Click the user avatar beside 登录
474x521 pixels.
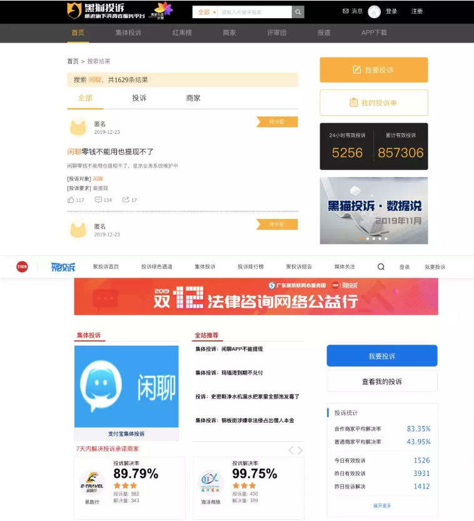[x=374, y=12]
